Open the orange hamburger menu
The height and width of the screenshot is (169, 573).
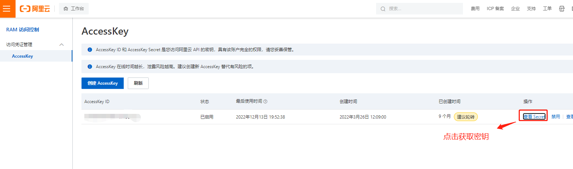7,9
